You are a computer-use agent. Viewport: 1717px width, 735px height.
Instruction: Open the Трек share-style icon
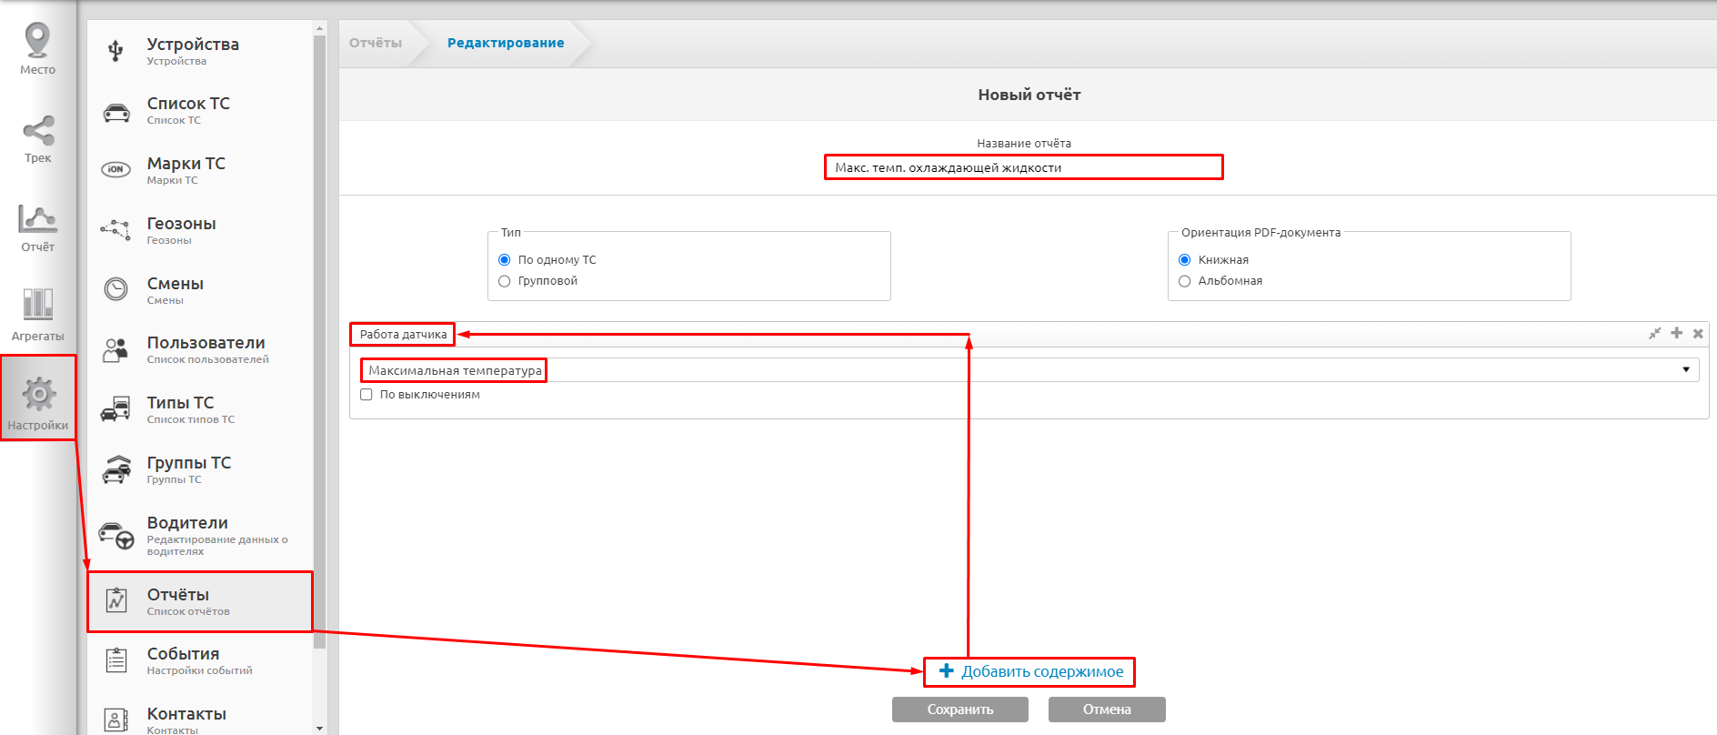38,131
